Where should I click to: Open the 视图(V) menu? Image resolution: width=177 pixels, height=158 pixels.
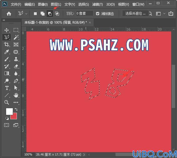(124, 4)
